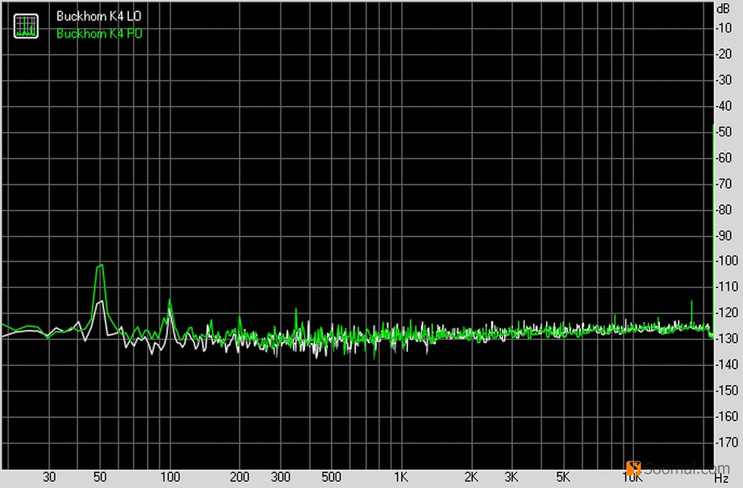743x488 pixels.
Task: Select the 2K frequency tick label
Action: coord(471,477)
